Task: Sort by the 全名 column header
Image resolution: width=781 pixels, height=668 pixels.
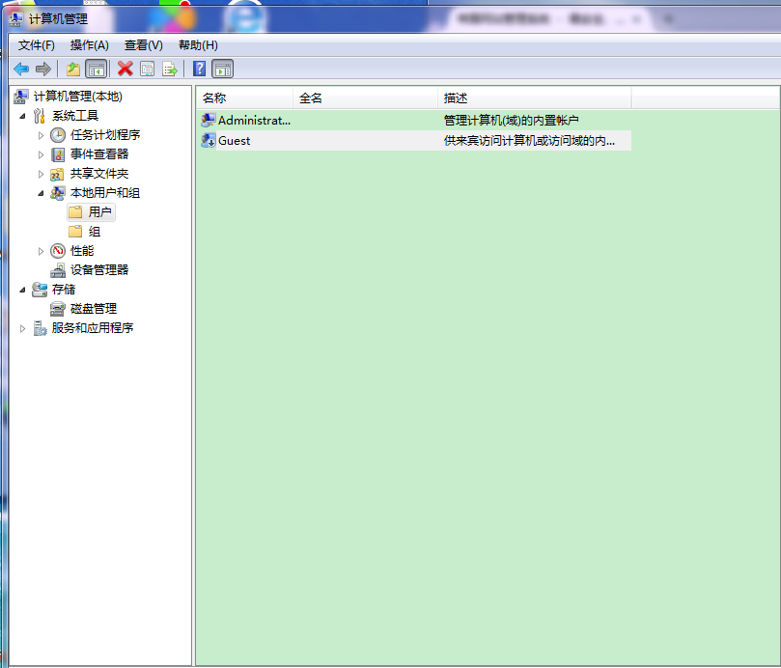Action: 365,98
